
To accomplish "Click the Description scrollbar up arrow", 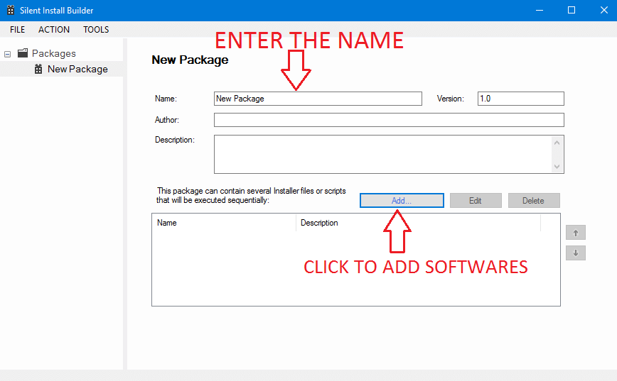I will 557,143.
